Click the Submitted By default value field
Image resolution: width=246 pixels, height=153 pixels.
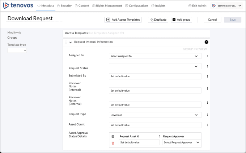(155, 76)
